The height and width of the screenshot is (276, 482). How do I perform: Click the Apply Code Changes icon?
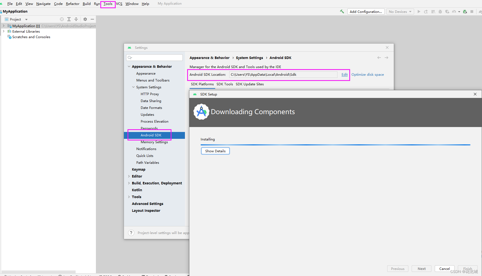pos(433,12)
